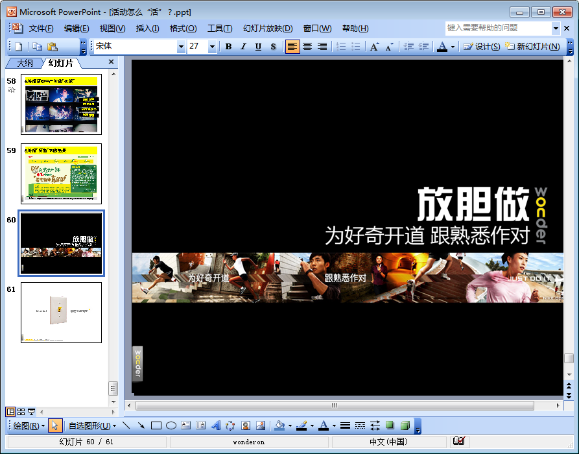Open the 视图(V) menu

click(112, 29)
